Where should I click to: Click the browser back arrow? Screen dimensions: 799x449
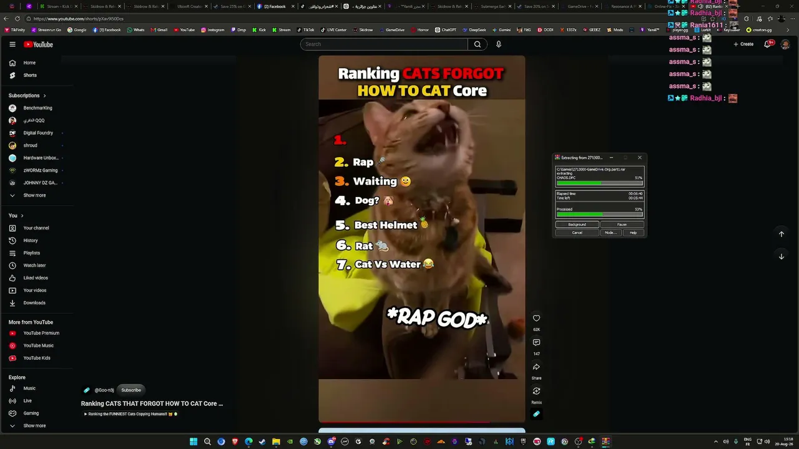pos(7,19)
